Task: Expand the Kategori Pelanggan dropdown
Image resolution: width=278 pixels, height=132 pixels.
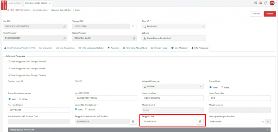Action: click(173, 87)
